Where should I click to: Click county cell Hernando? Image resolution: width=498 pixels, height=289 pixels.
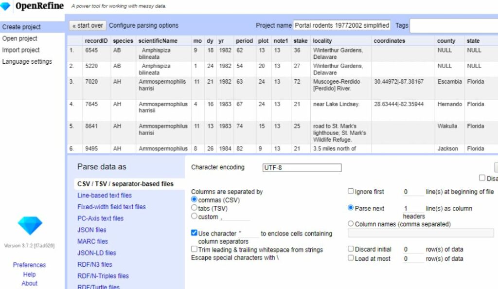(450, 104)
